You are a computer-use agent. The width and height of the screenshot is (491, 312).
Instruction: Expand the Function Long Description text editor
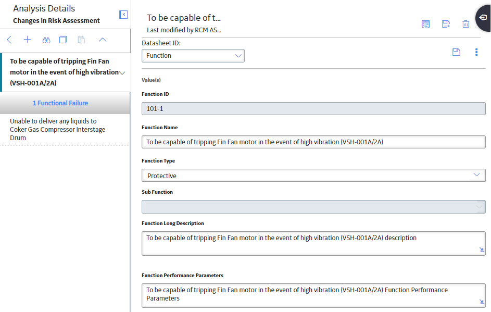(x=482, y=249)
